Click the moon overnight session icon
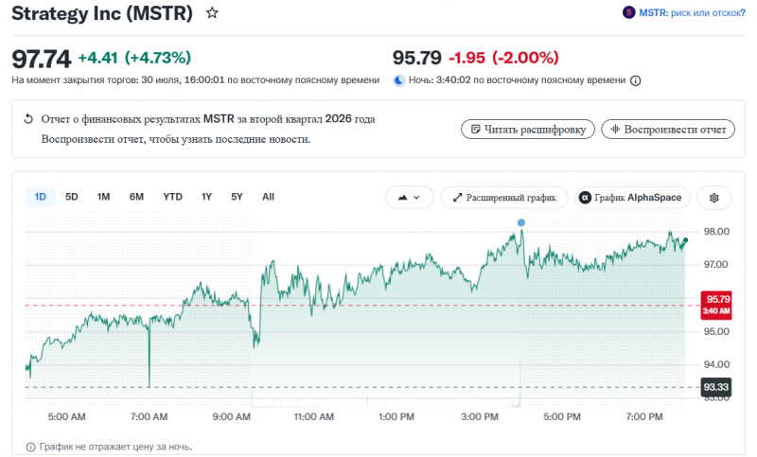This screenshot has height=457, width=757. pos(398,80)
